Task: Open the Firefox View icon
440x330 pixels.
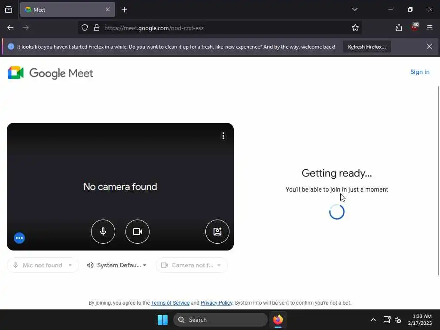Action: pyautogui.click(x=9, y=9)
